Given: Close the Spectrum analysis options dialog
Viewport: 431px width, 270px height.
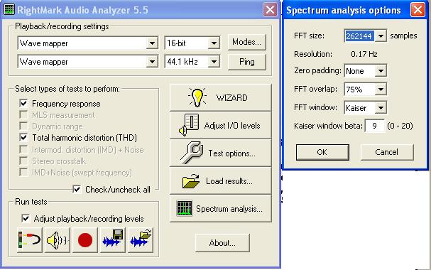Looking at the screenshot, I should point(418,10).
